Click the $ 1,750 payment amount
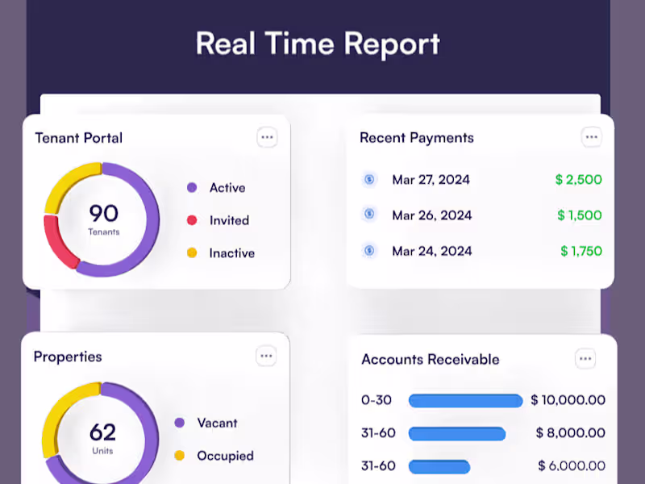The width and height of the screenshot is (645, 484). 581,251
